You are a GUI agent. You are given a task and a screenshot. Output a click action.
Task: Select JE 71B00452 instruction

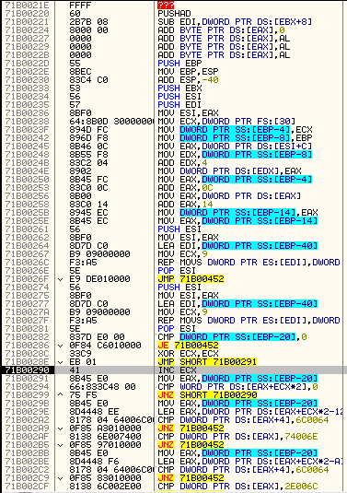[188, 346]
